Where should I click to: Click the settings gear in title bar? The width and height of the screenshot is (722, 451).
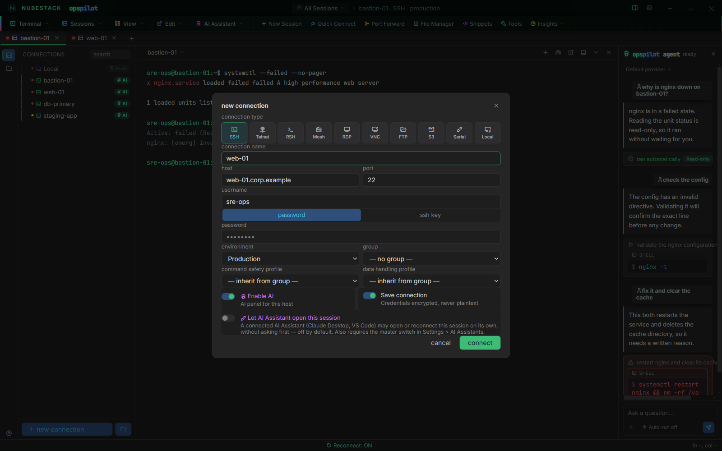click(x=649, y=8)
